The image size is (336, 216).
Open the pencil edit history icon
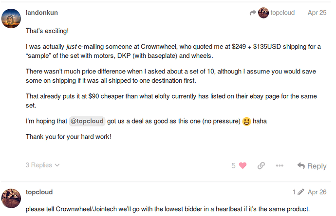pos(301,192)
